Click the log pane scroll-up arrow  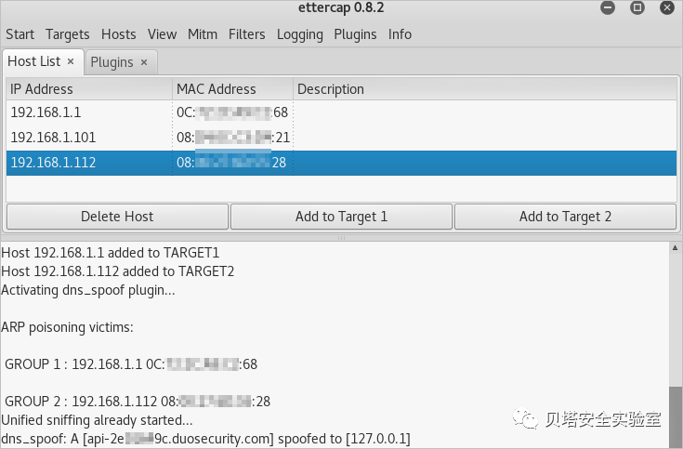pos(676,247)
